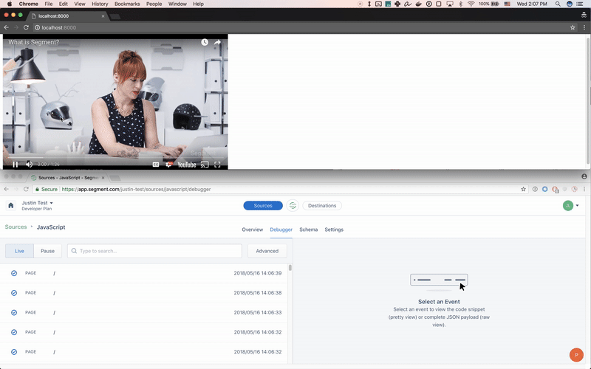
Task: Pause the debugger event stream
Action: point(47,251)
